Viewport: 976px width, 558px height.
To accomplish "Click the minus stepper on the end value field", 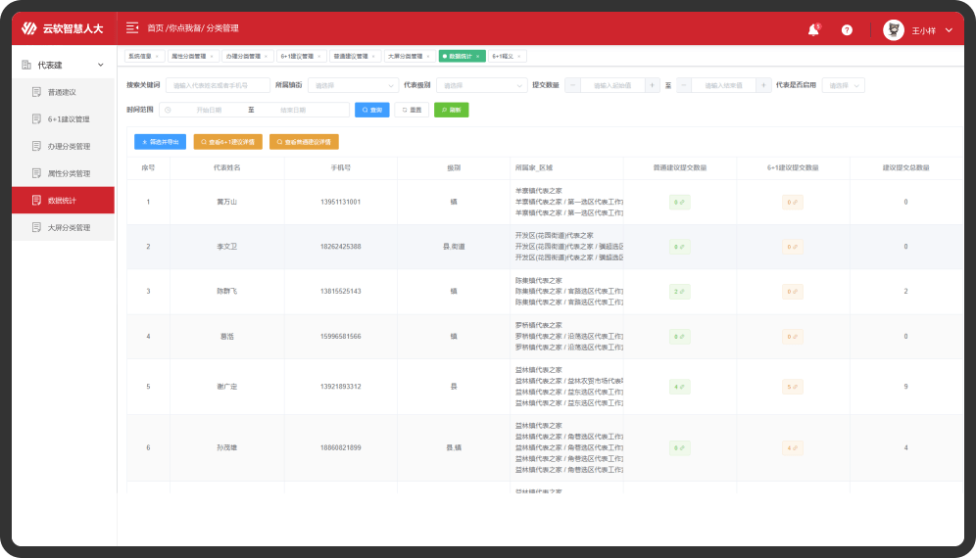I will pos(684,85).
